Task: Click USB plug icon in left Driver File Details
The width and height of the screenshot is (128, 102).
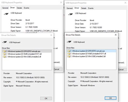Action: click(x=5, y=42)
